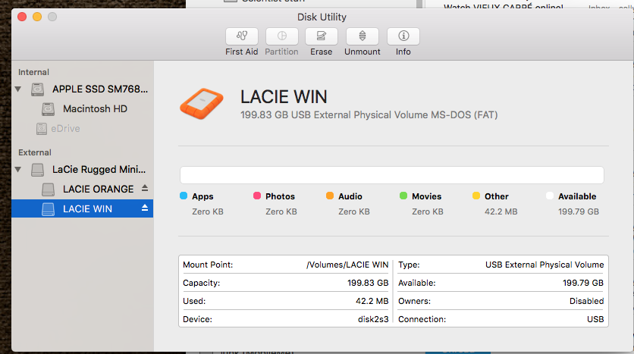Run First Aid on the selected volume
Screen dimensions: 634x354
(242, 36)
